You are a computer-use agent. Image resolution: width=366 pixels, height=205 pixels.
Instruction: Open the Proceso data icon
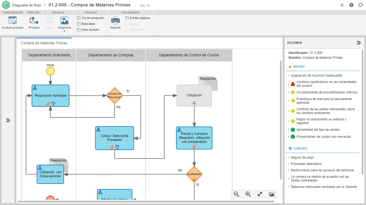point(34,21)
